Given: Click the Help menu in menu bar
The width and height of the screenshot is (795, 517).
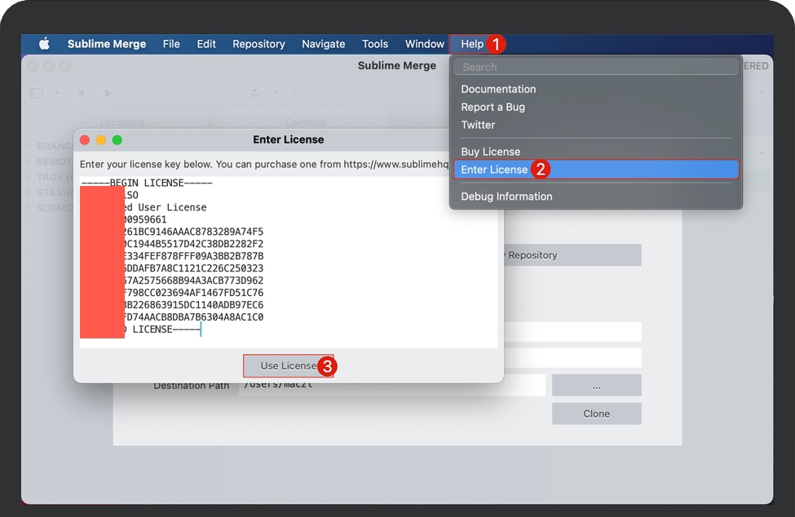Looking at the screenshot, I should (x=472, y=44).
